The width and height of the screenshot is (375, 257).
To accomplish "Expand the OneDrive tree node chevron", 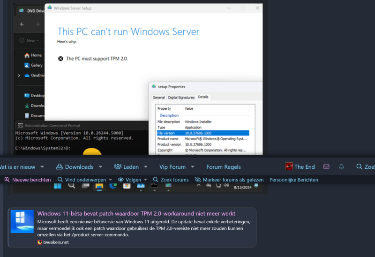I will [19, 76].
